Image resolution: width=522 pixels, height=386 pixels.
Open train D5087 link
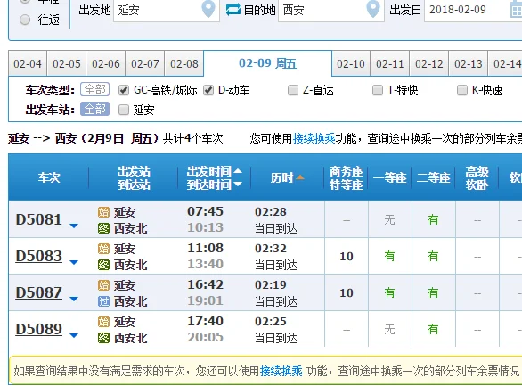point(39,293)
